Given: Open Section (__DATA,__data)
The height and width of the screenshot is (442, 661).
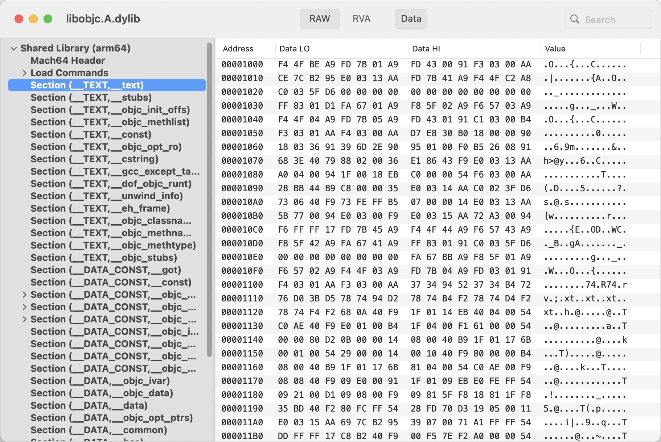Looking at the screenshot, I should coord(89,405).
